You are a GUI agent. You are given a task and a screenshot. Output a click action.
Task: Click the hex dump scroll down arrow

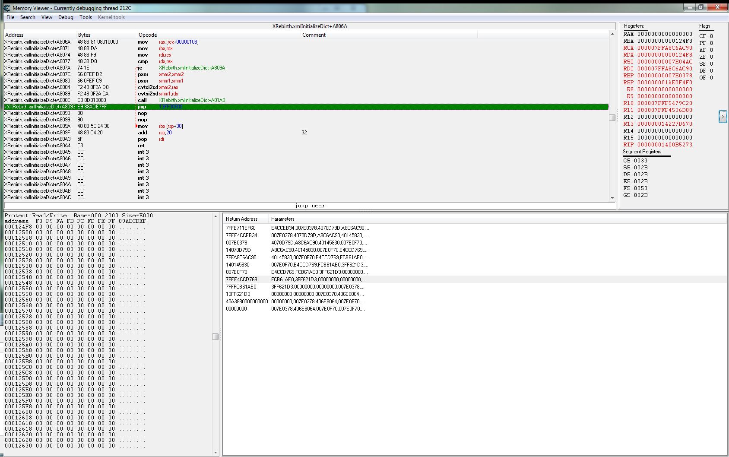tap(216, 452)
